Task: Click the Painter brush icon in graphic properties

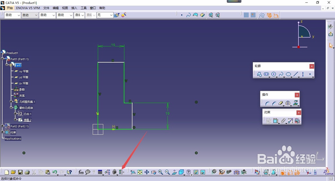Action: click(117, 15)
